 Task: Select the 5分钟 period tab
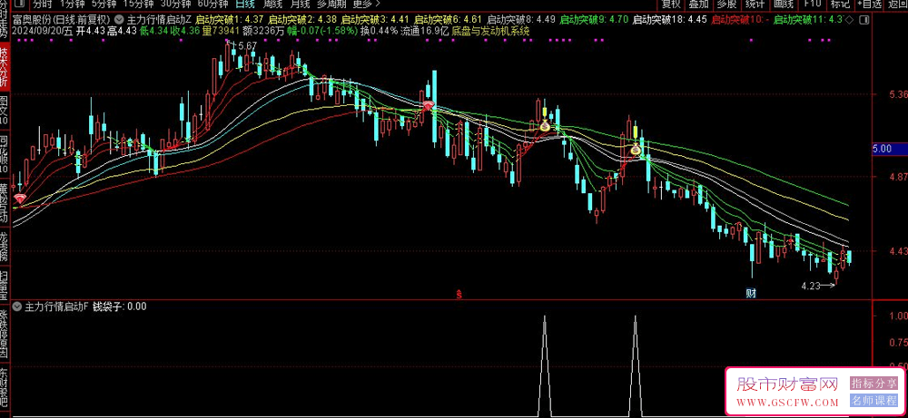(x=104, y=3)
